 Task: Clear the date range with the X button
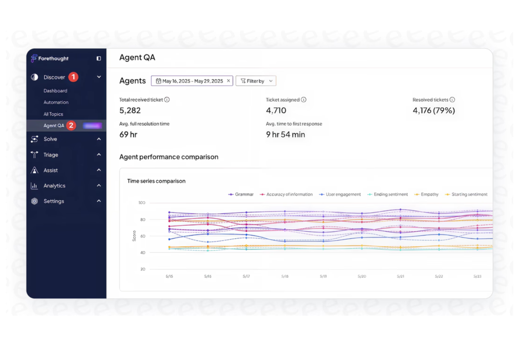[228, 81]
